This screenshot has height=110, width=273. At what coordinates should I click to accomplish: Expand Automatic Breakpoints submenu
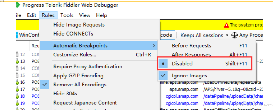(x=99, y=46)
